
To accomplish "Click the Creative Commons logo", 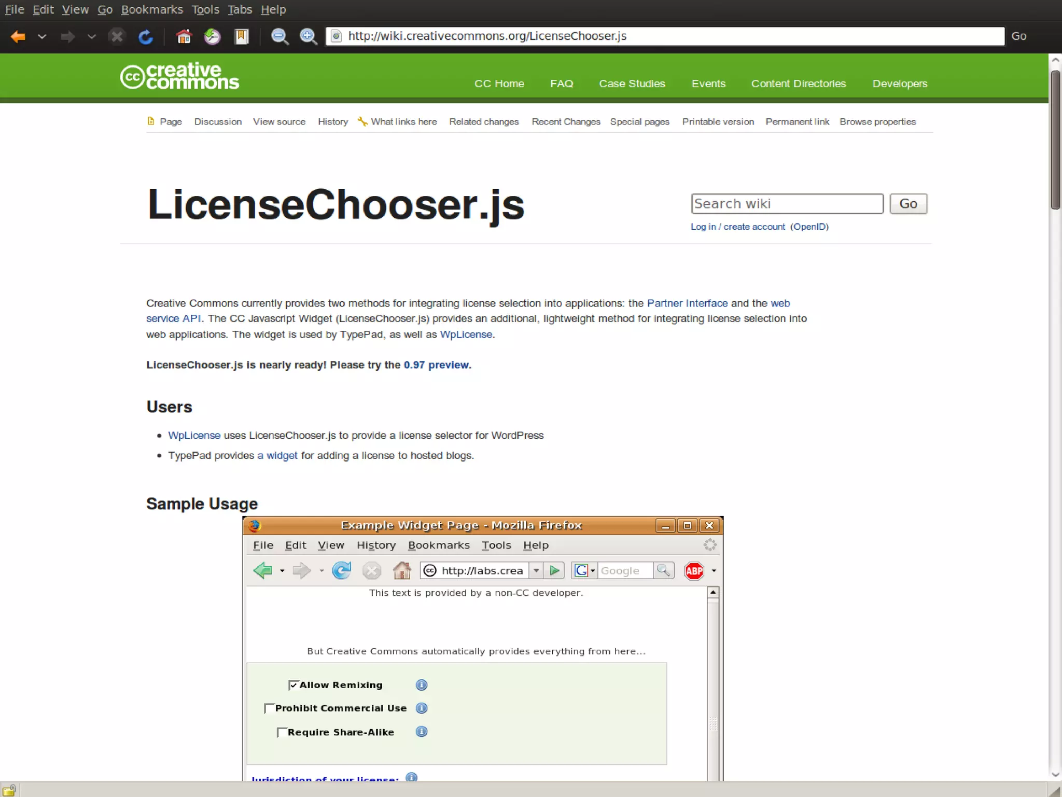I will tap(179, 76).
